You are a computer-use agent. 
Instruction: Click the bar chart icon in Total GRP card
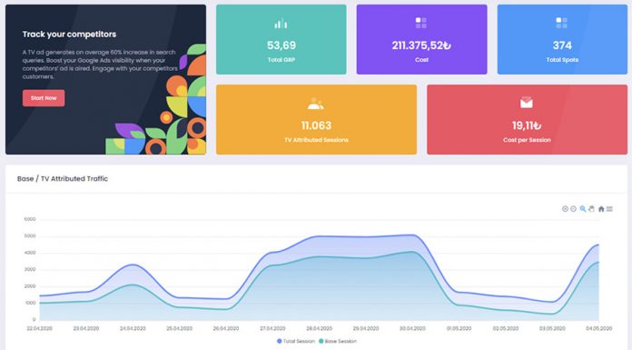[x=281, y=24]
